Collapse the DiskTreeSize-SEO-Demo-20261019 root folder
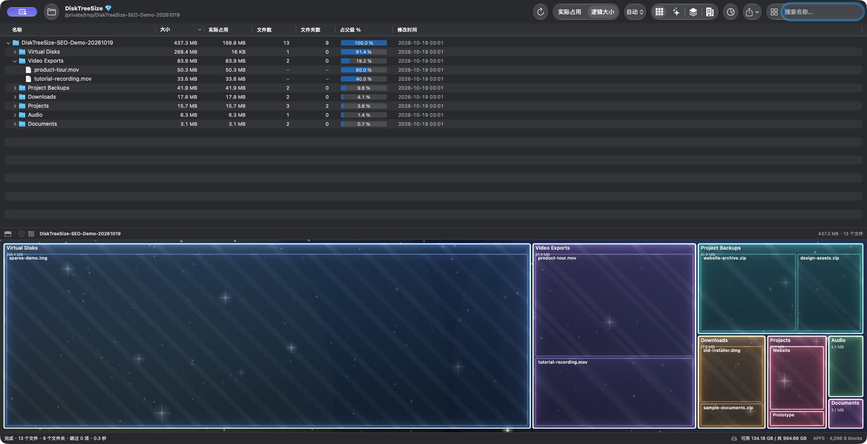867x444 pixels. click(8, 43)
